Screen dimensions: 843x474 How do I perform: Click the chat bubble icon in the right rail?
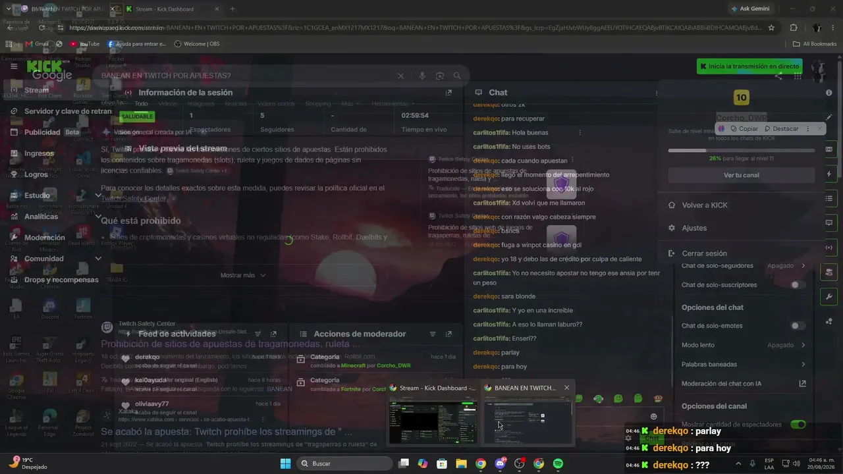click(x=829, y=223)
